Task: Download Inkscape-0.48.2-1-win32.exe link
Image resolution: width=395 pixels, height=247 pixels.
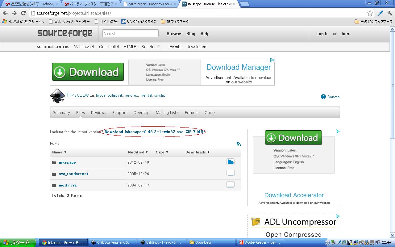Action: pyautogui.click(x=154, y=132)
